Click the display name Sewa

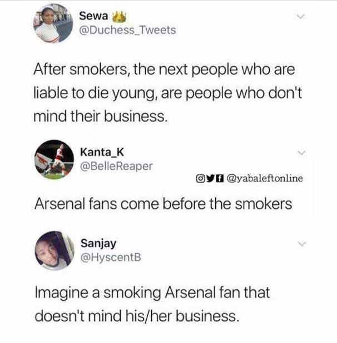point(93,16)
